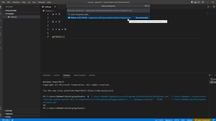Change encoding via UTF-8 status item
Image resolution: width=216 pixels, height=121 pixels.
177,120
